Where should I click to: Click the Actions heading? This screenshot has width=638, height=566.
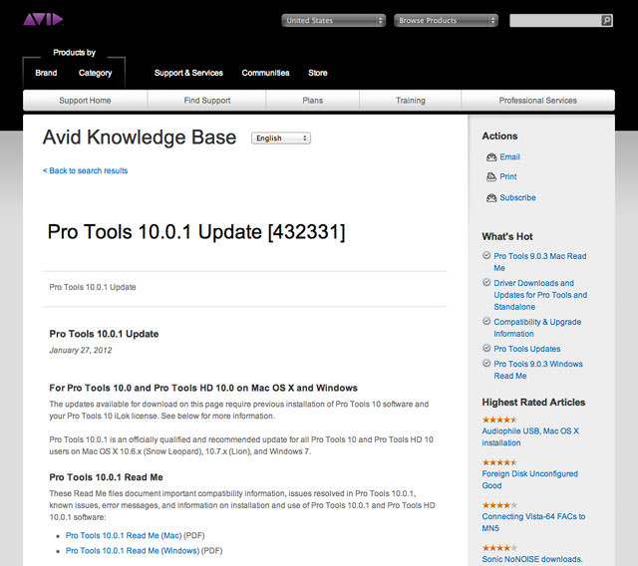point(499,137)
